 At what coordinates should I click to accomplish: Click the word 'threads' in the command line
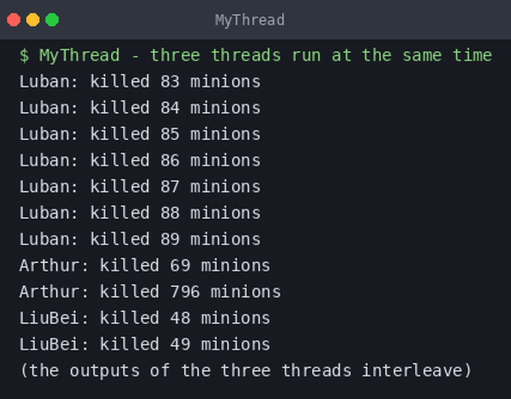pyautogui.click(x=246, y=56)
